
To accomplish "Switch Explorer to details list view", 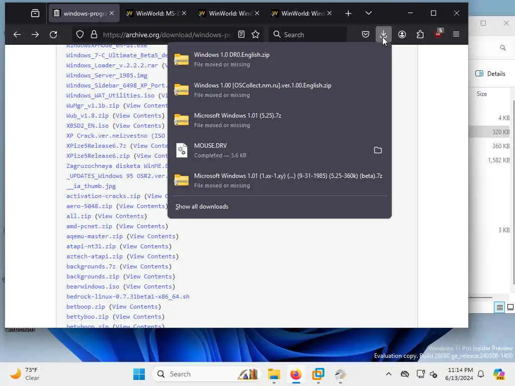I will click(499, 307).
